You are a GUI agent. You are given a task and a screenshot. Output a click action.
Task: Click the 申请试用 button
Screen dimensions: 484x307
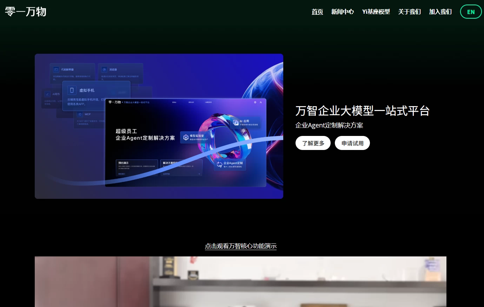352,143
